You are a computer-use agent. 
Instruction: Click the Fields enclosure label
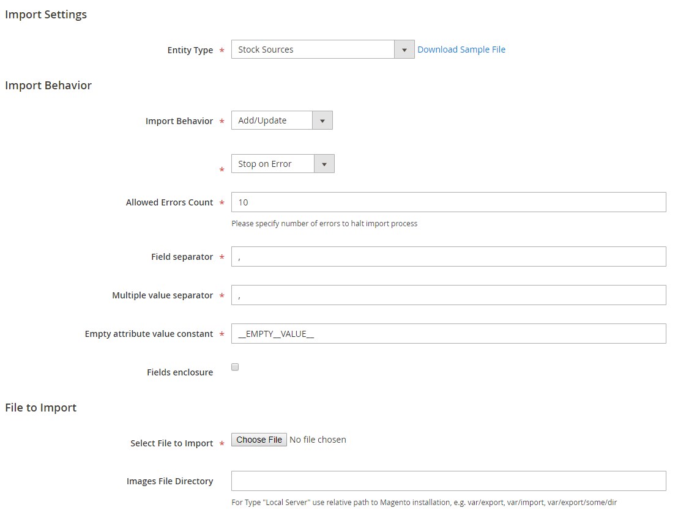(180, 372)
